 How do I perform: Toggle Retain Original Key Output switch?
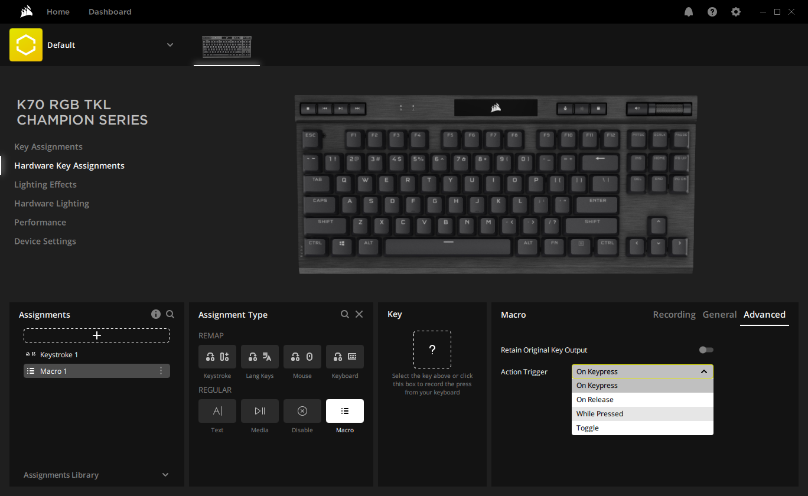[x=706, y=350]
